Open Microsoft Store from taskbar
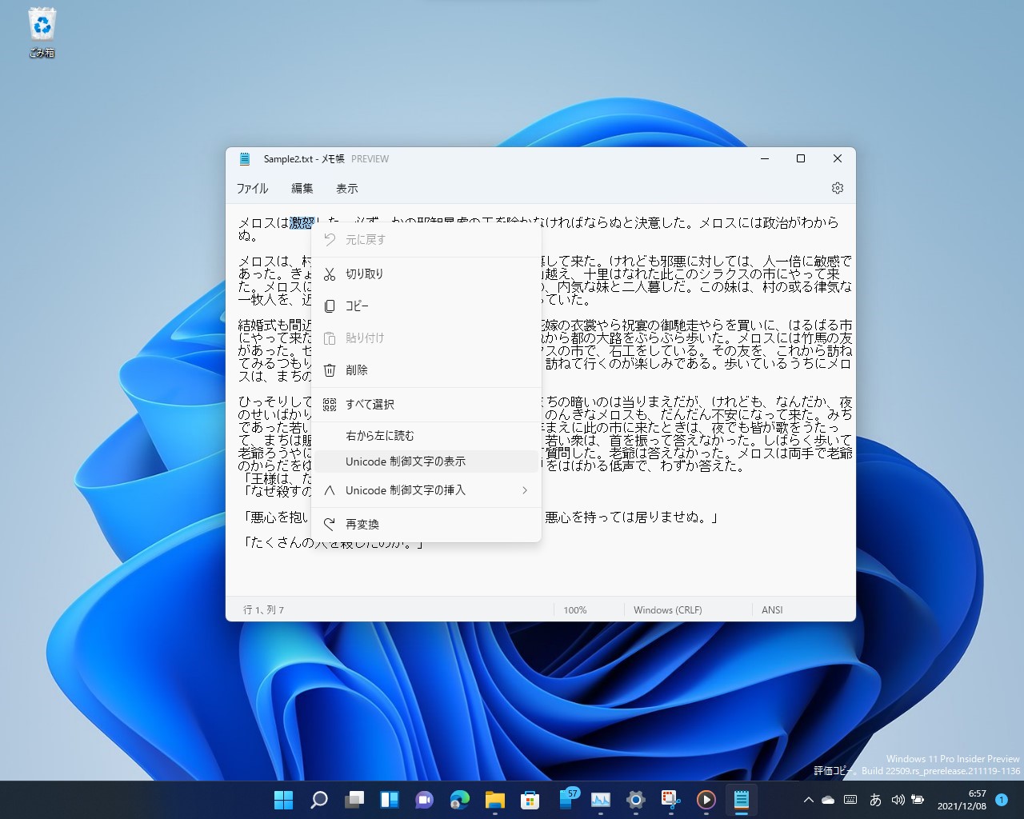Screen dimensions: 1024x819 [530, 799]
